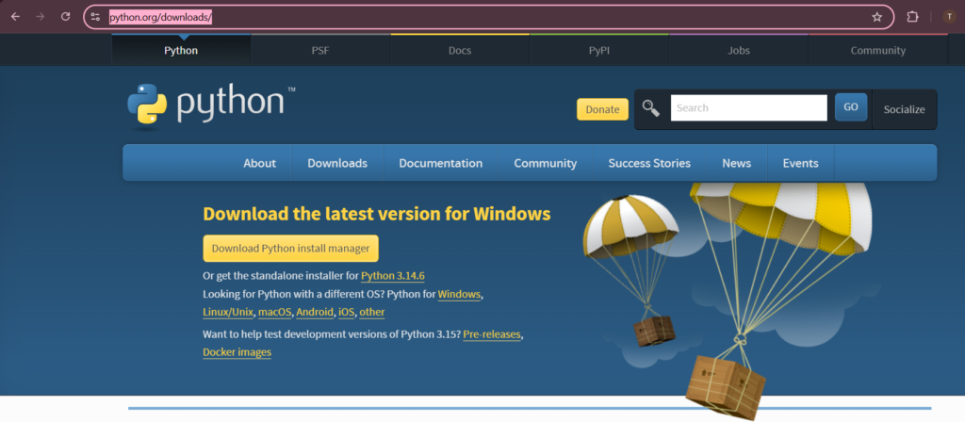Follow the macOS link
Image resolution: width=965 pixels, height=422 pixels.
274,312
